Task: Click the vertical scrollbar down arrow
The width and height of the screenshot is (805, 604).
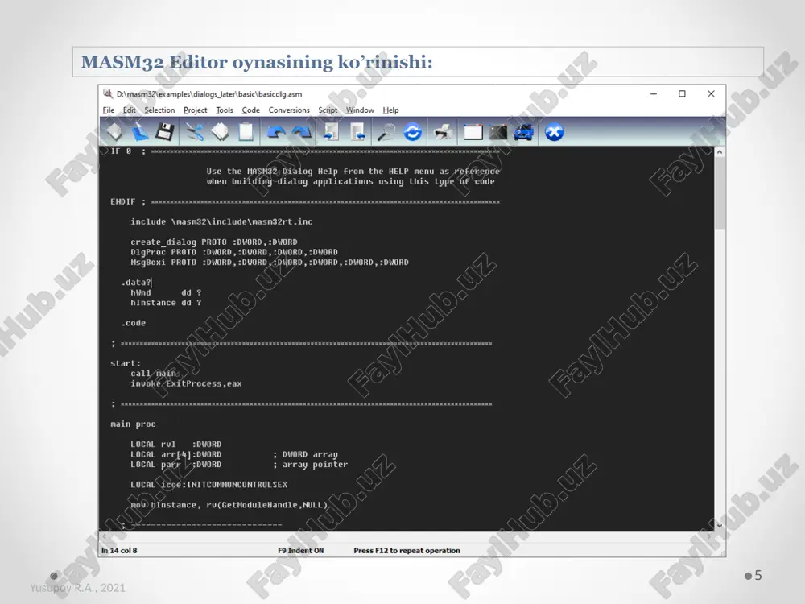Action: pos(719,525)
